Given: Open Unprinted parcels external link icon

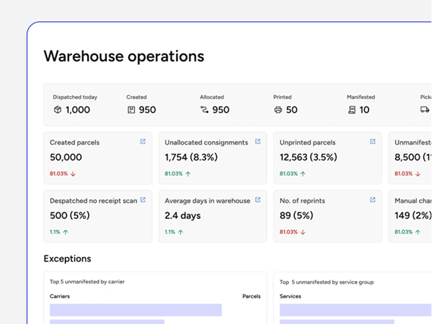Looking at the screenshot, I should point(373,141).
